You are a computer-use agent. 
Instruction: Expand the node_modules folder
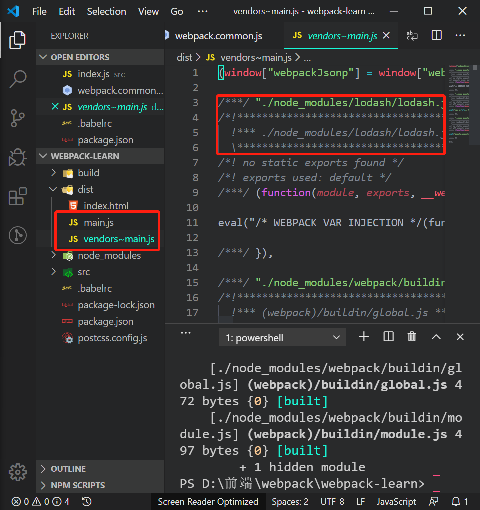(x=100, y=255)
